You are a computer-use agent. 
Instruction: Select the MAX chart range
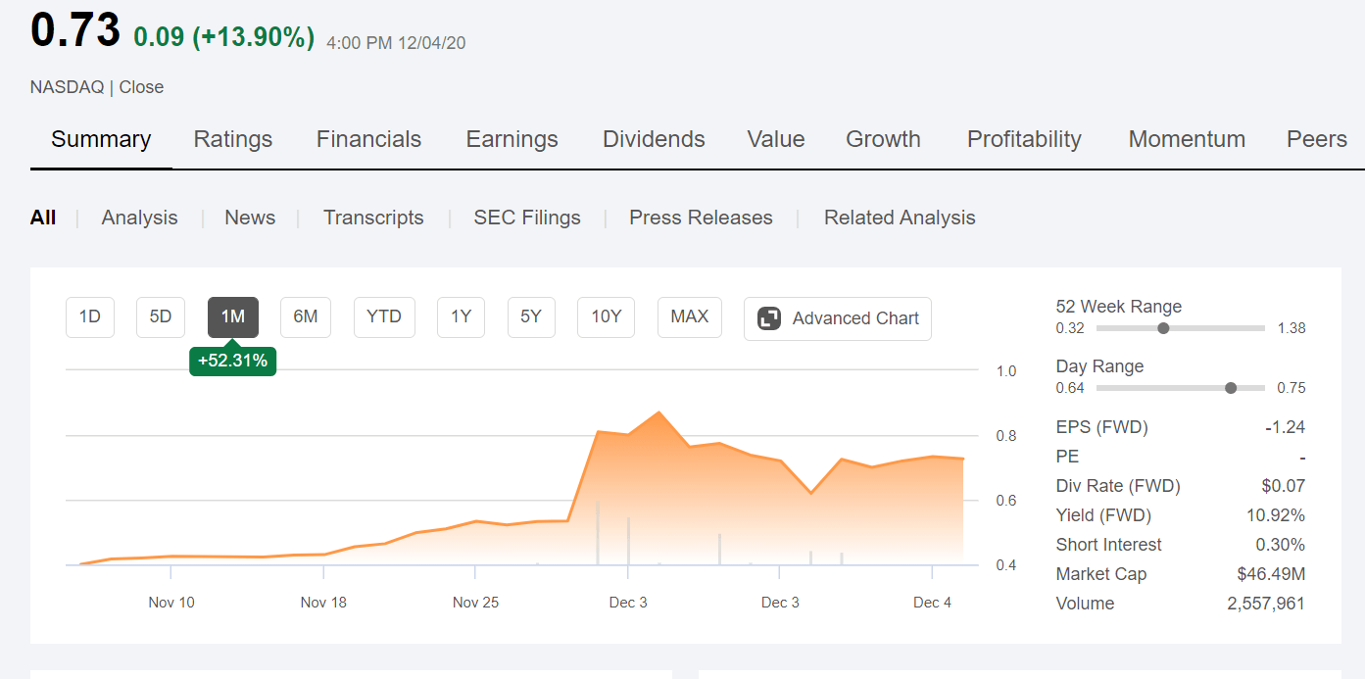click(690, 317)
